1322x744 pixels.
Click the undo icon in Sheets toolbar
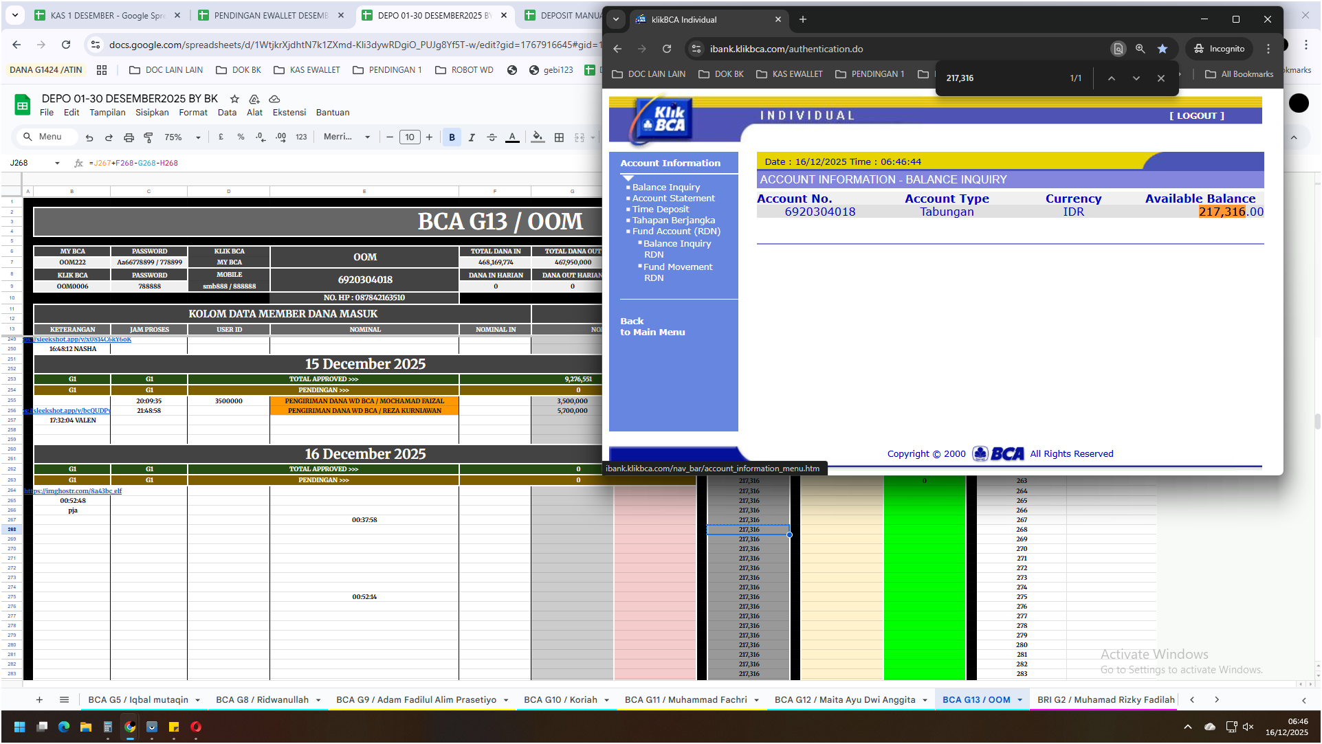click(x=89, y=137)
